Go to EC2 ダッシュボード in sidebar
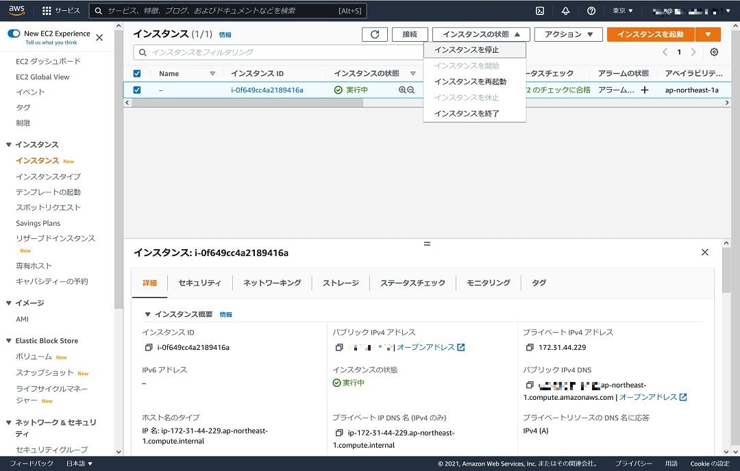This screenshot has width=740, height=471. point(48,62)
